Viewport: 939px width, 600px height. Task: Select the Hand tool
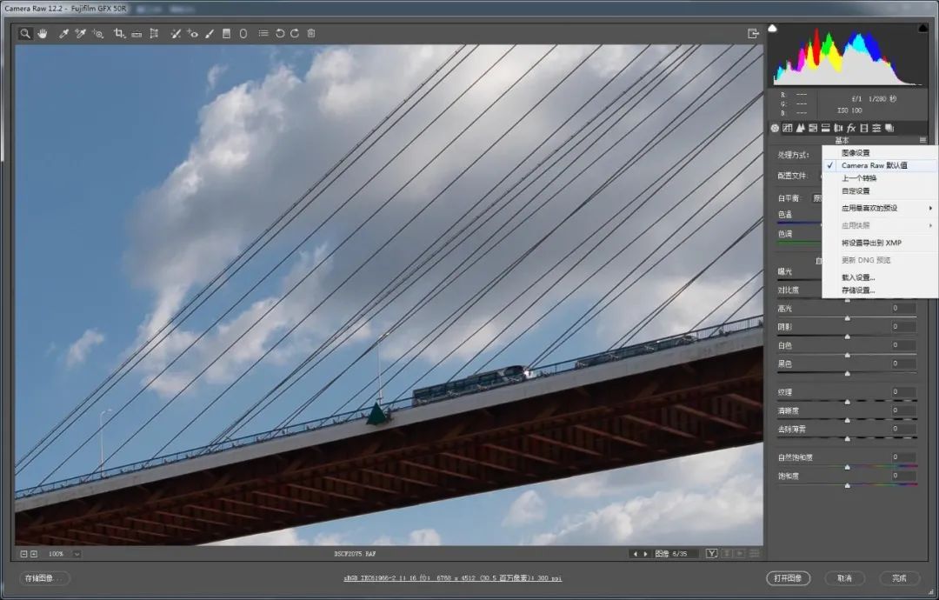42,34
